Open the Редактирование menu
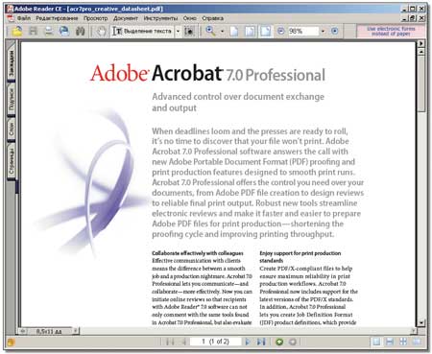 point(57,18)
